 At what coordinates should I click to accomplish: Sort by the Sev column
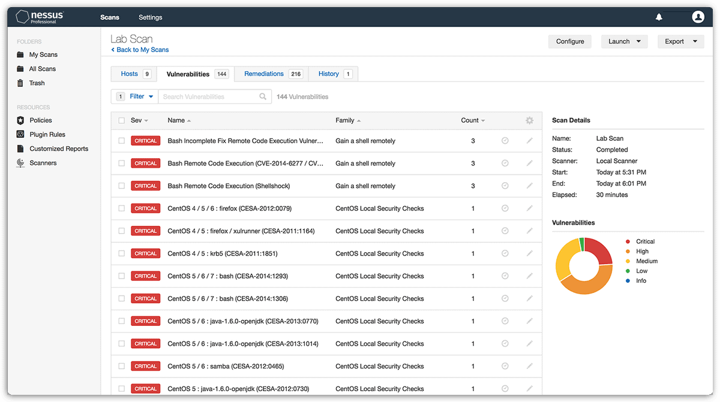coord(139,120)
